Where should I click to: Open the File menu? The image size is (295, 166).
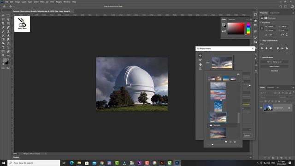coord(6,2)
